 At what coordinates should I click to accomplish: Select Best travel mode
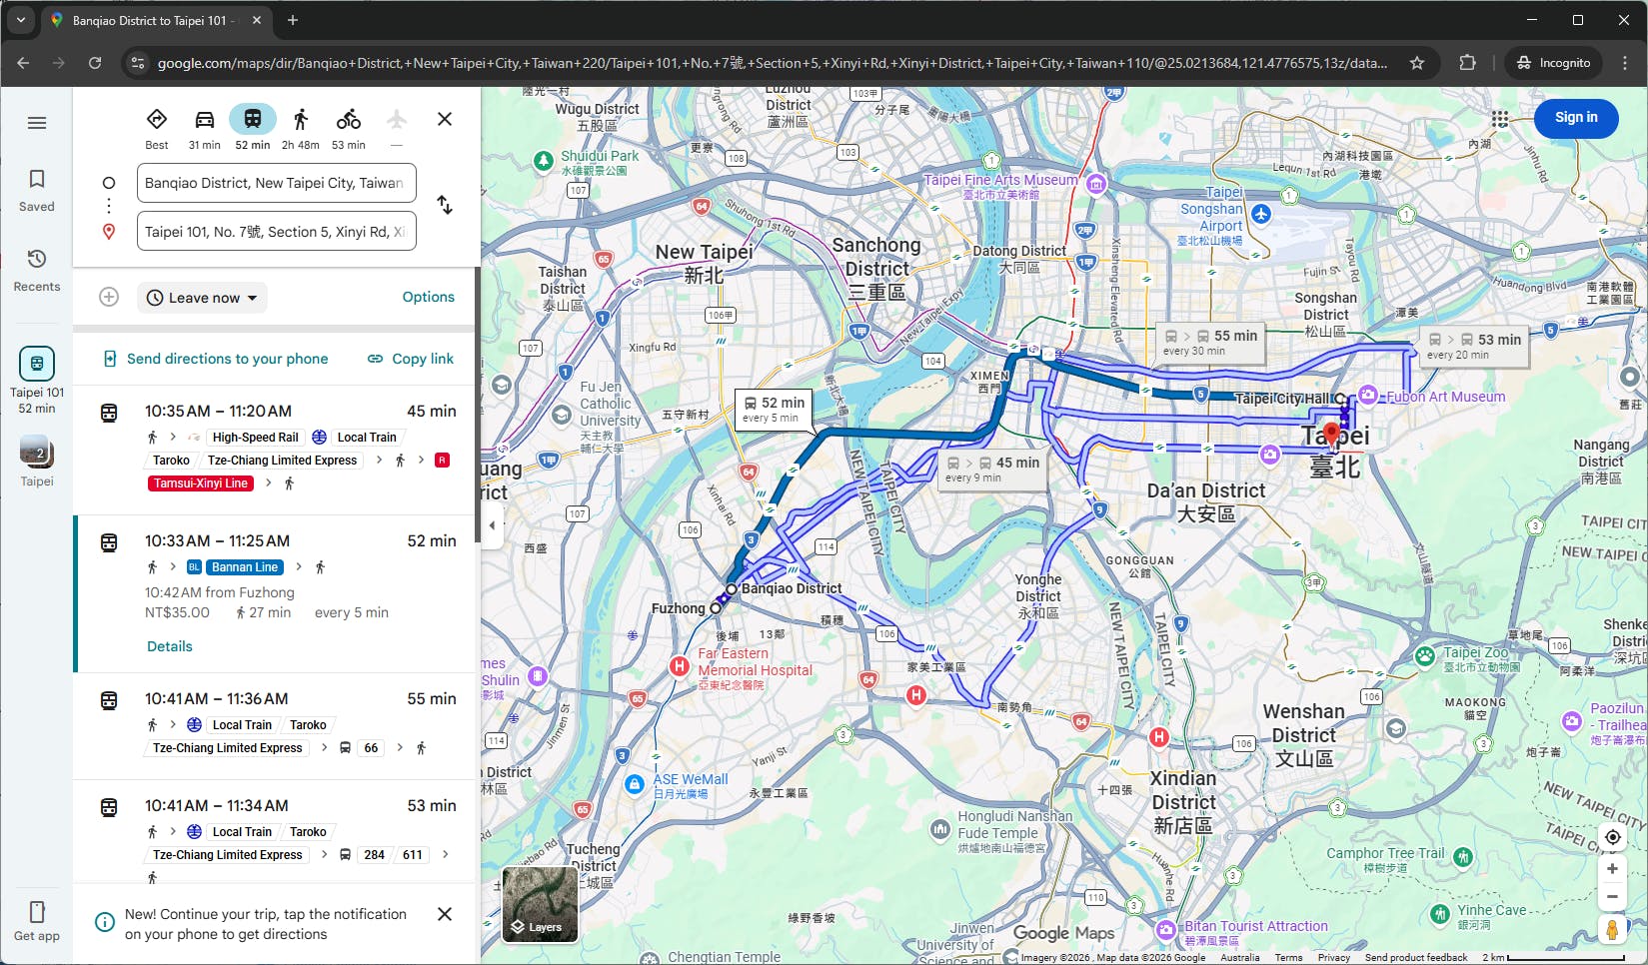point(157,128)
